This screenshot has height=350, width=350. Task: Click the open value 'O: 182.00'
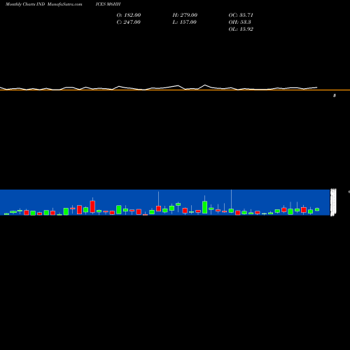tap(129, 15)
